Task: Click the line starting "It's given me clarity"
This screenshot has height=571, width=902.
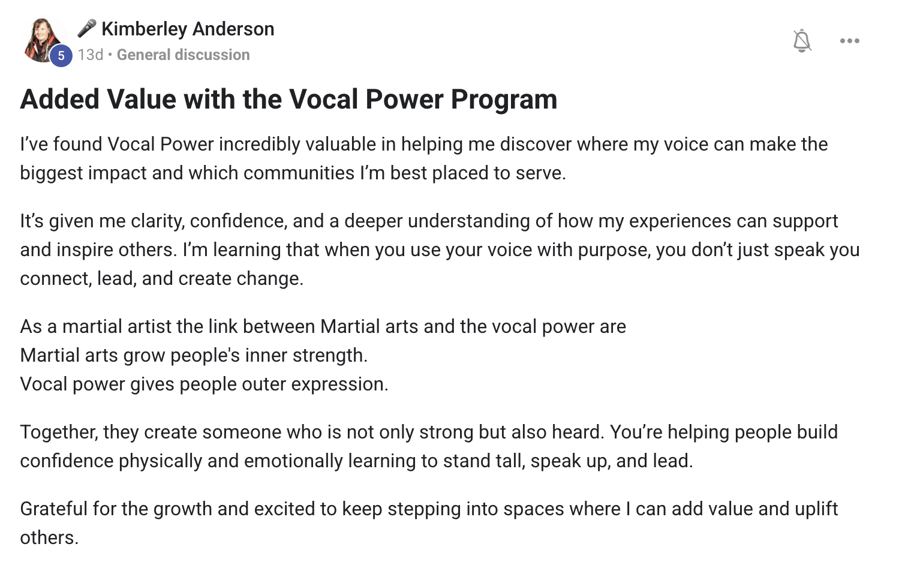Action: [x=428, y=221]
